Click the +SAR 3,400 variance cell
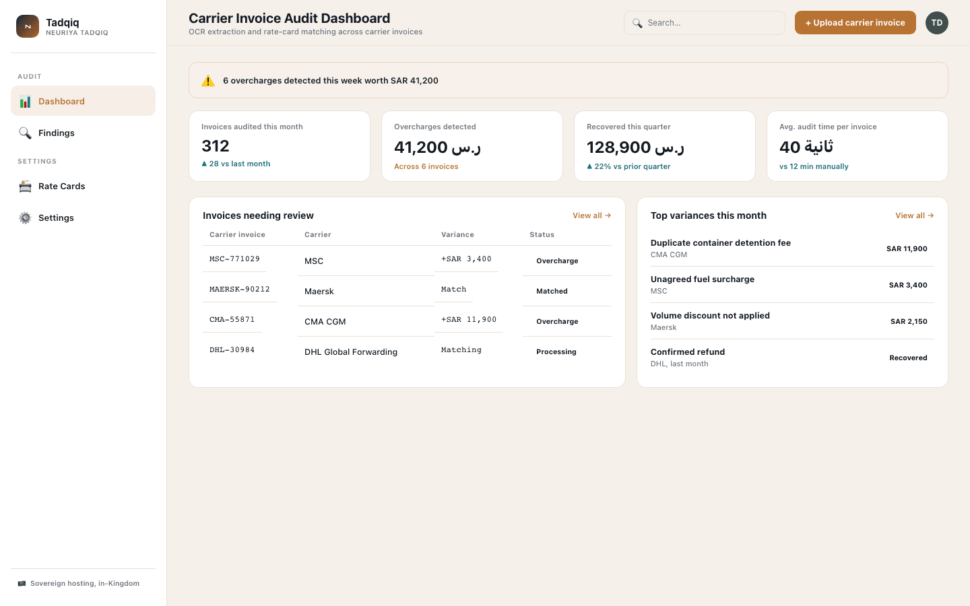The height and width of the screenshot is (606, 970). [x=466, y=259]
